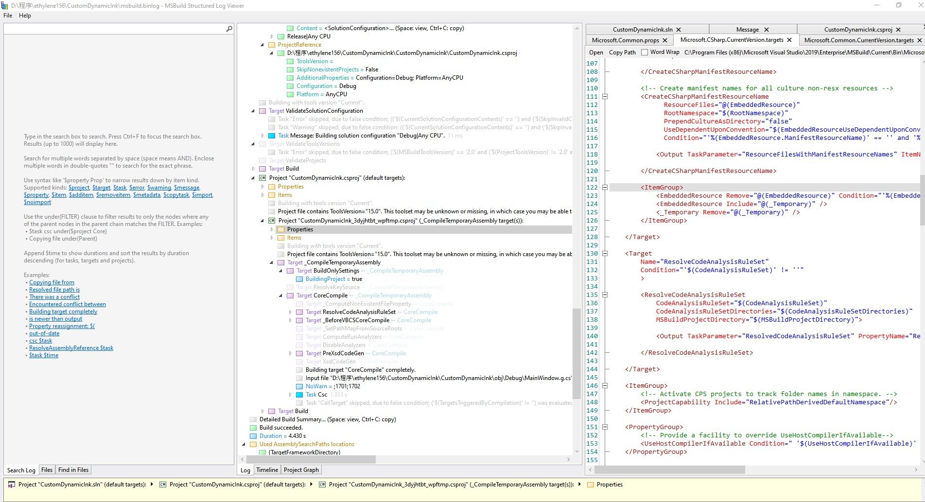
Task: Click the C# project icon for CustomDynamicInk.csproj
Action: (262, 178)
